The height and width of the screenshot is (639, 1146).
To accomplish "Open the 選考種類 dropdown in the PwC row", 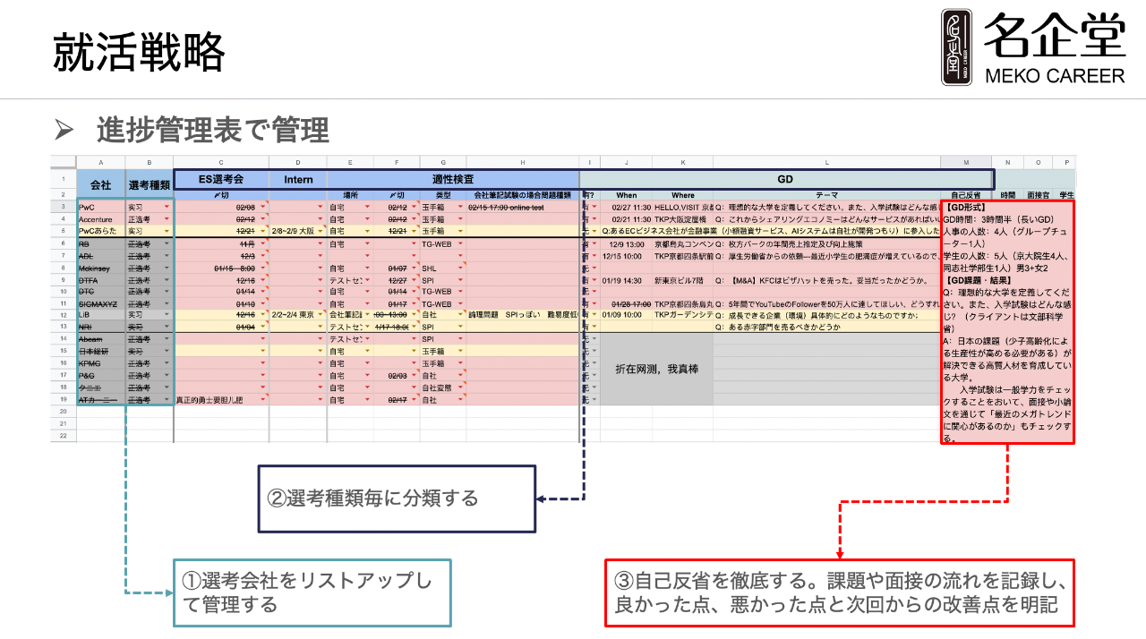I will pos(166,207).
